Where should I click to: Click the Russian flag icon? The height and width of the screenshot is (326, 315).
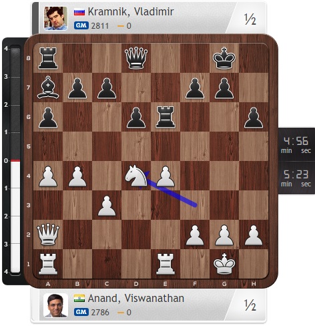(79, 12)
